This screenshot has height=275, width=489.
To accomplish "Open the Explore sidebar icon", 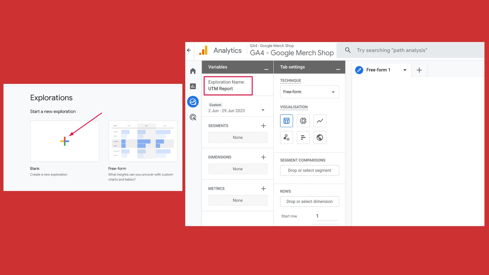I will click(x=193, y=102).
